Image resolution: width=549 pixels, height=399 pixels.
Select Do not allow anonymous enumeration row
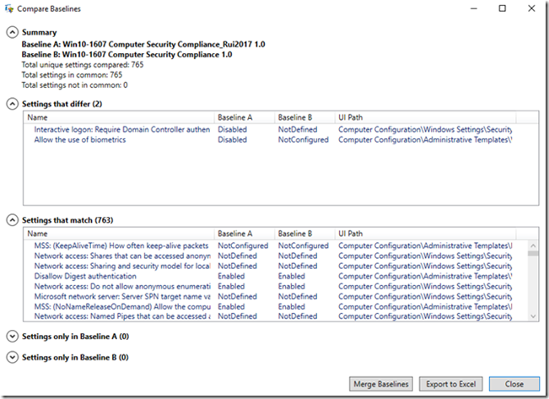(x=276, y=286)
